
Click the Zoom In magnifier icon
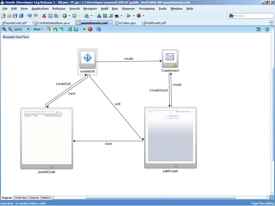[x=4, y=29]
